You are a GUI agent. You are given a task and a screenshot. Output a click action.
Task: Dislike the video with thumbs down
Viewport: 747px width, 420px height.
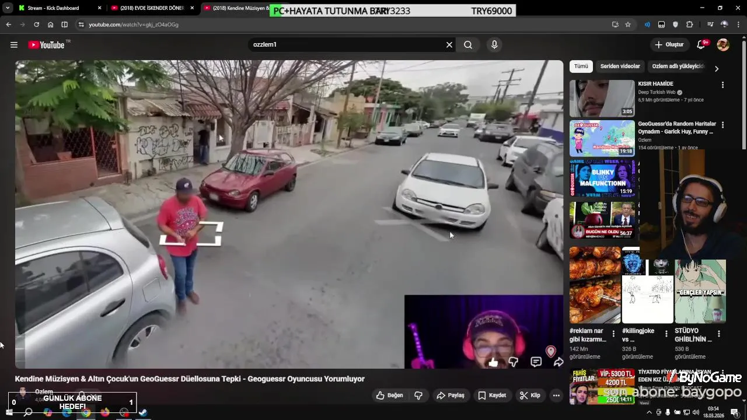[418, 395]
